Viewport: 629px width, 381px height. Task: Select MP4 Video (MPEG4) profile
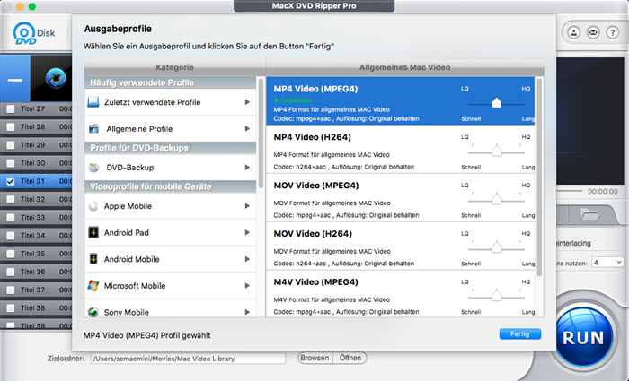click(x=401, y=100)
